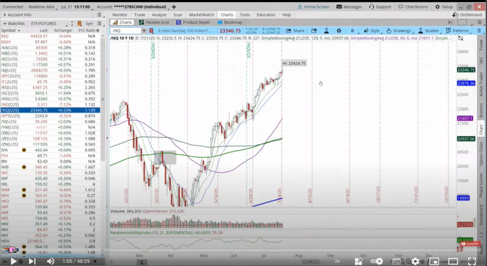Skip to the next video
Screen dimensions: 487x266
32,261
